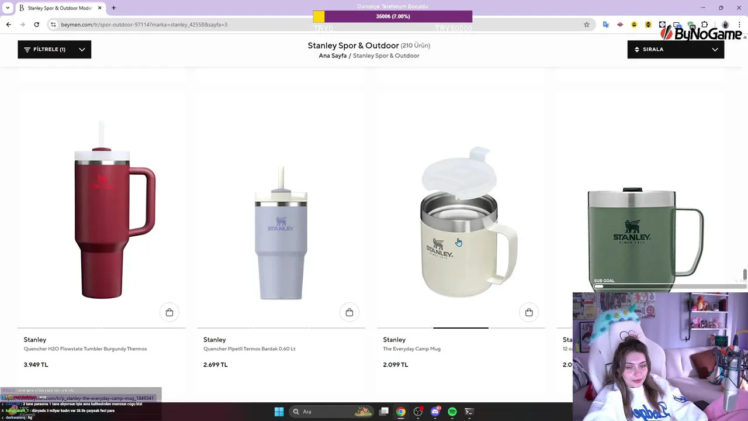The width and height of the screenshot is (748, 421).
Task: Open Google Translate icon in toolbar
Action: 606,25
